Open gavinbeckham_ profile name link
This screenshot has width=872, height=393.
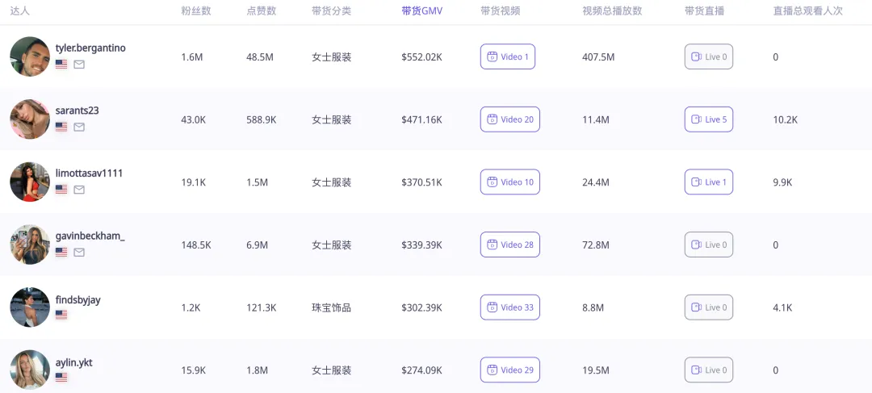point(90,236)
